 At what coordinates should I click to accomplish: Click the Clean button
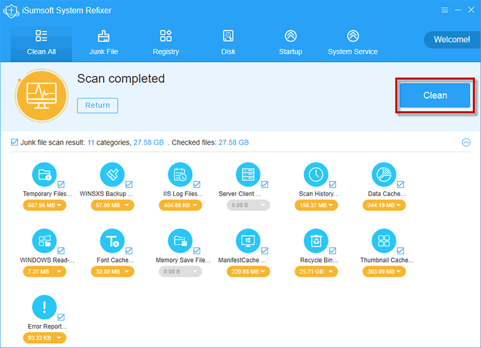pos(435,96)
